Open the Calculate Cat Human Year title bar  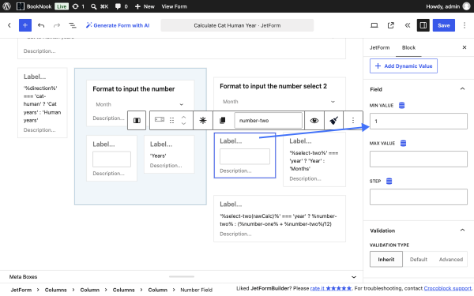[x=237, y=25]
